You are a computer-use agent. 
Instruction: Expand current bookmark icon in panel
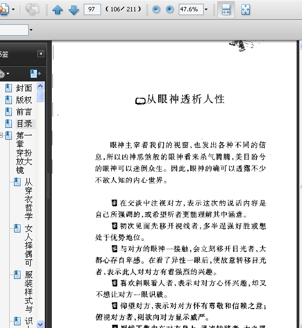coord(35,73)
